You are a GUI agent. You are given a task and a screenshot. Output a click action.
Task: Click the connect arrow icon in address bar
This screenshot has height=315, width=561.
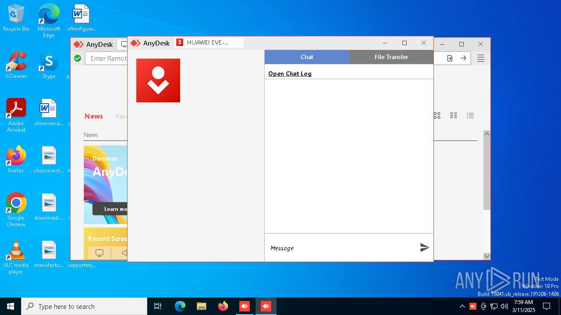tap(463, 58)
